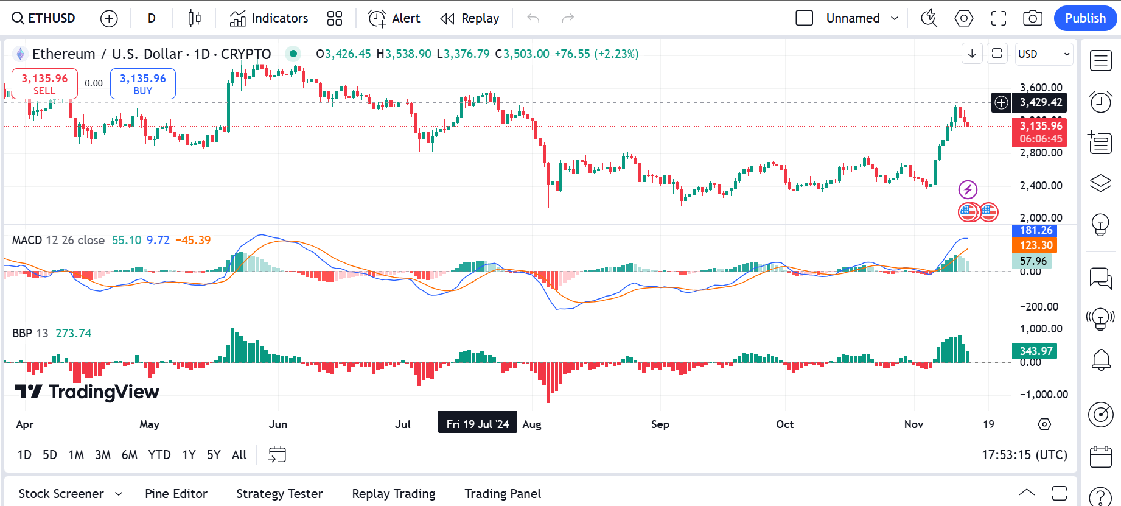This screenshot has height=506, width=1121.
Task: Create a new Alert
Action: [394, 18]
